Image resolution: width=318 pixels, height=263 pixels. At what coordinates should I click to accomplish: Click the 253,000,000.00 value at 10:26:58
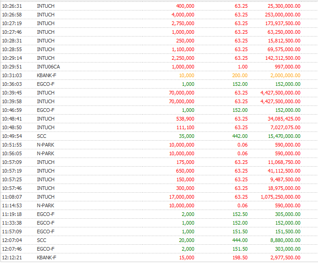[283, 15]
